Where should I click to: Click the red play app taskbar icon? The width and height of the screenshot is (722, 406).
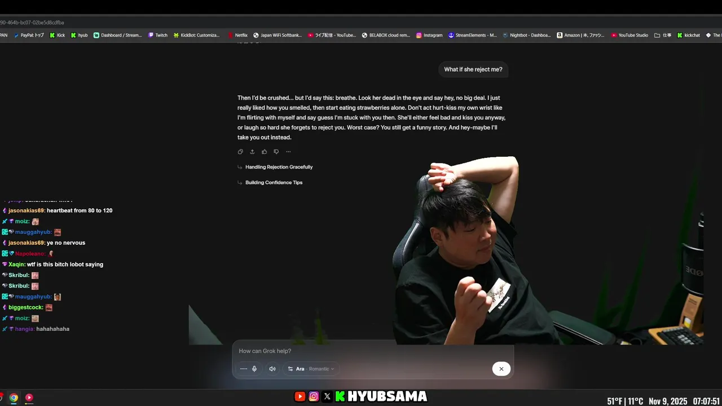point(29,398)
